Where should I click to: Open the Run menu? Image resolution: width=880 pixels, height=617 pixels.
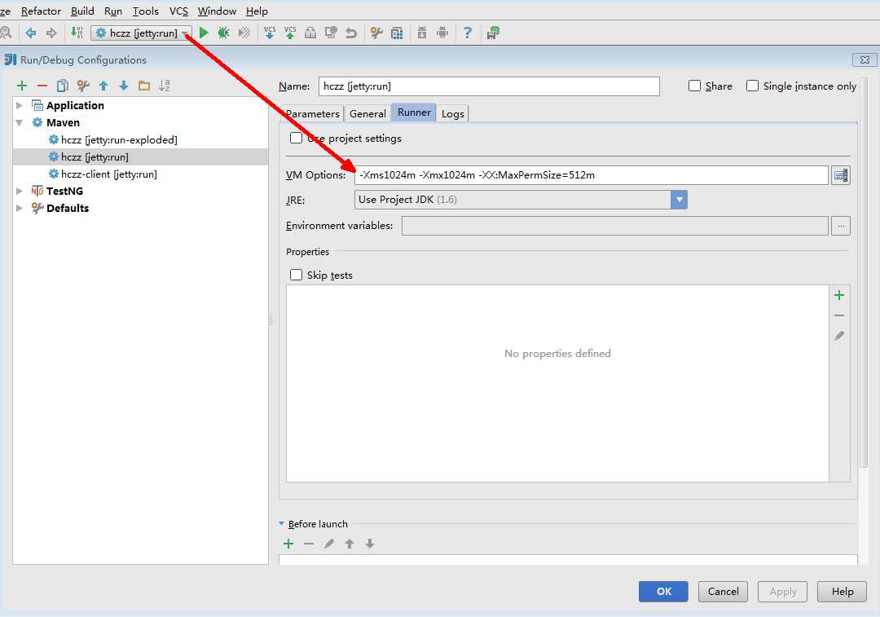pos(113,11)
